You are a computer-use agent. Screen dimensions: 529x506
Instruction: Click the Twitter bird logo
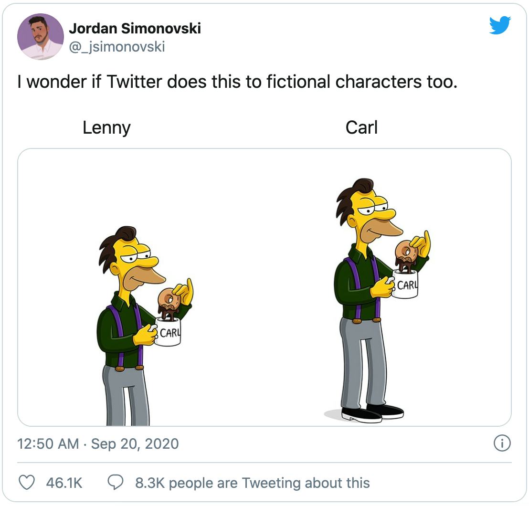(500, 25)
